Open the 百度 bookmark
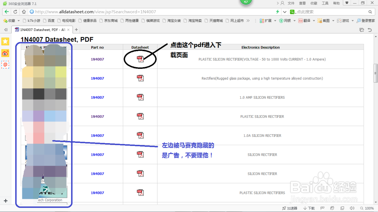378x212 pixels. tap(49, 21)
